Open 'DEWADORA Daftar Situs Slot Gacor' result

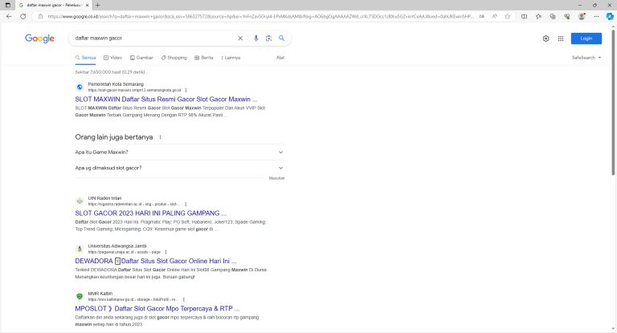(x=156, y=261)
